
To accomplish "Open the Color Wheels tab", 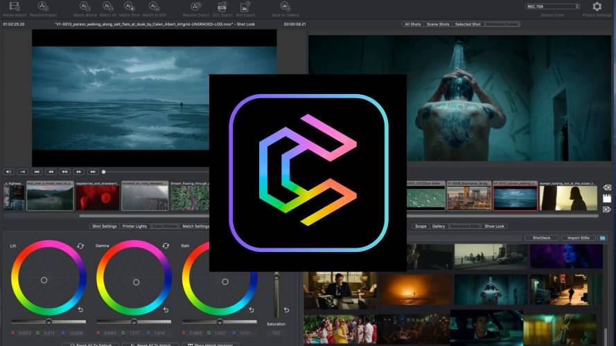I will click(164, 226).
